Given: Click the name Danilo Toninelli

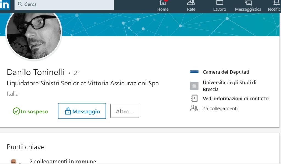Looking at the screenshot, I should 35,73.
